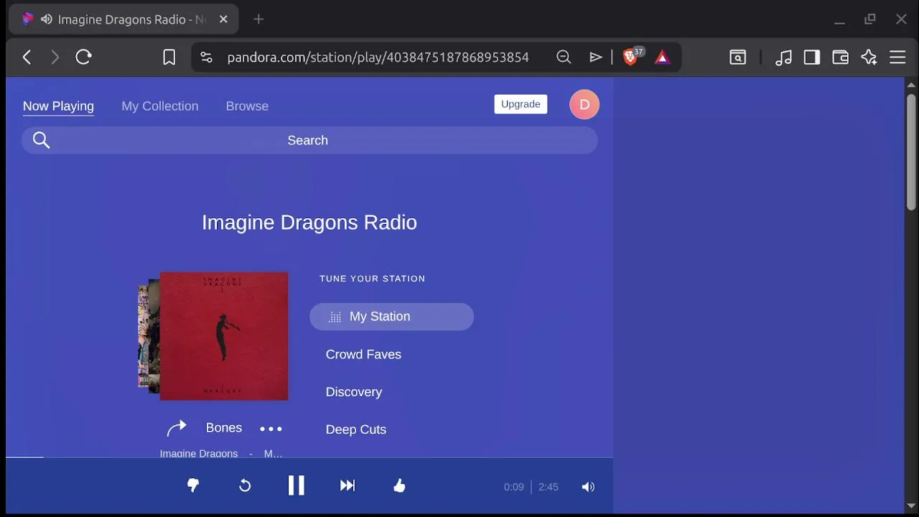Select the Imagine Dragons Radio browser tab
The image size is (919, 517).
click(x=123, y=19)
